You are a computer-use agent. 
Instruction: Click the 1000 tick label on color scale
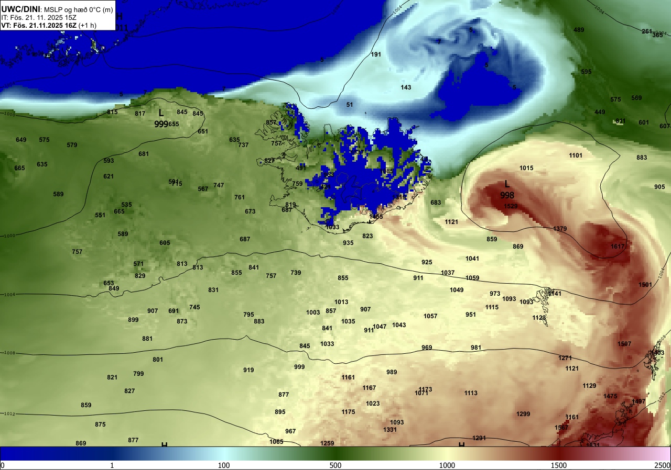pos(447,465)
